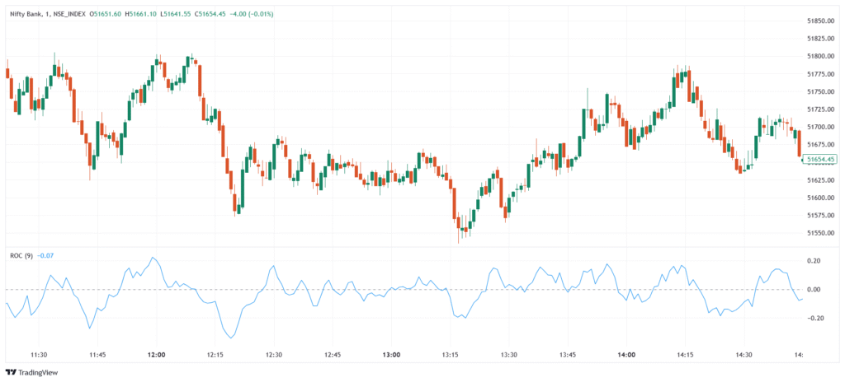Click the 51700.00 price scale label

tap(822, 127)
